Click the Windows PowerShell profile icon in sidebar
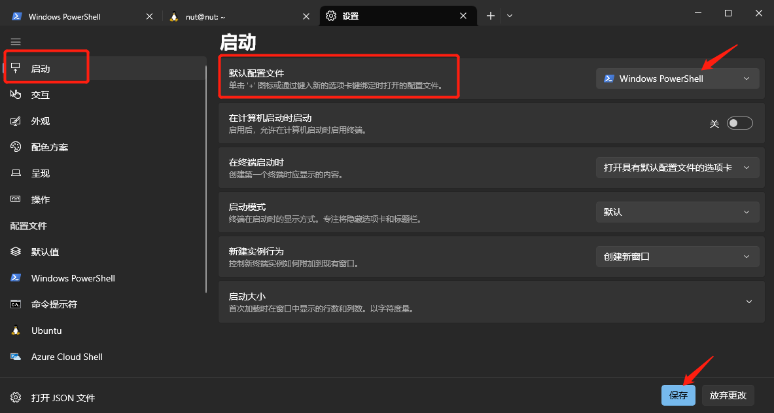Viewport: 774px width, 413px height. coord(16,278)
